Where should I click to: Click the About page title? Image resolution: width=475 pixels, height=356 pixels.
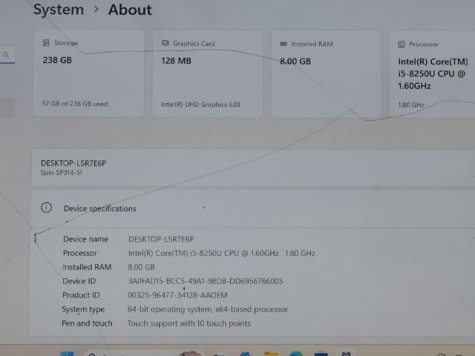coord(130,10)
